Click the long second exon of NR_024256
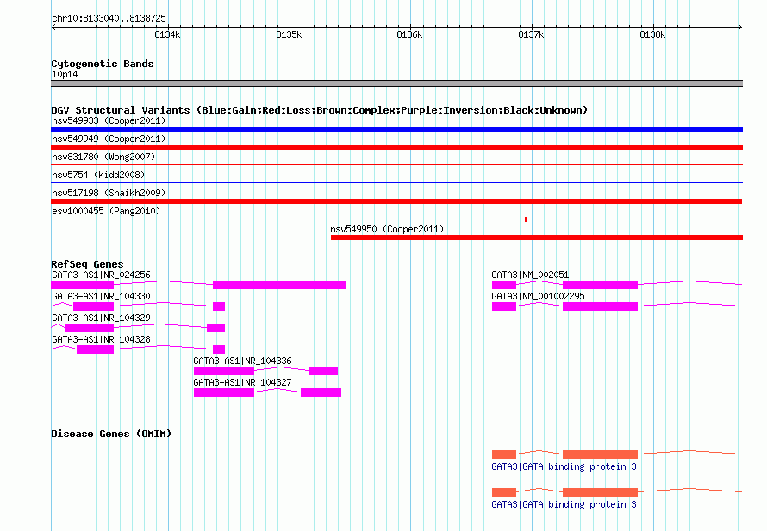767x531 pixels. point(279,285)
